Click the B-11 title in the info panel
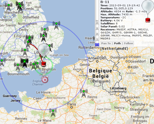The height and width of the screenshot is (124, 154). [105, 2]
